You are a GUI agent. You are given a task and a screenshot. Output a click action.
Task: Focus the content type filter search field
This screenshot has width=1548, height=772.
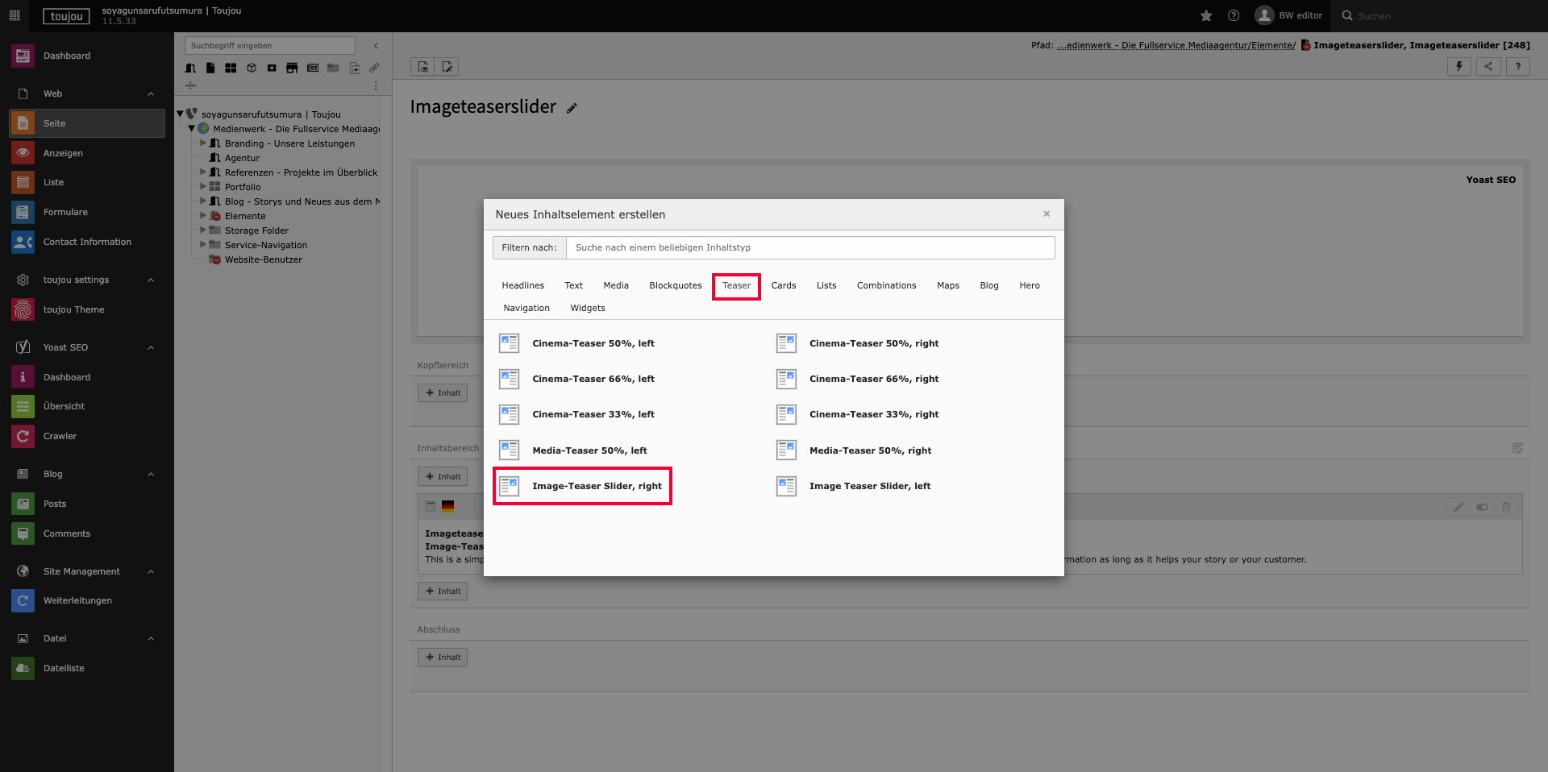tap(809, 247)
